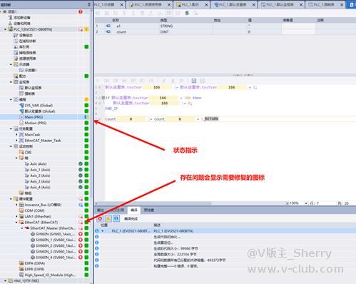Toggle the yellow warning filter in the compile panel
Viewport: 356px width, 284px height.
click(108, 218)
